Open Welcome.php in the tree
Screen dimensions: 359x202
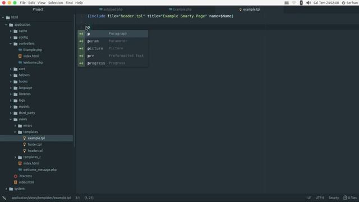(33, 62)
